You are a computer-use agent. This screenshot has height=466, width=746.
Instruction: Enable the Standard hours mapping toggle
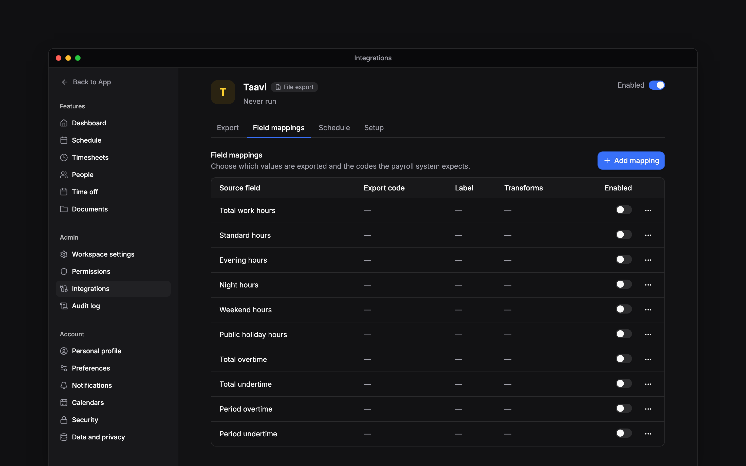pos(624,235)
